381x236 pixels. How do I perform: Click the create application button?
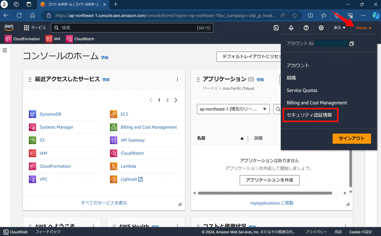tap(269, 180)
